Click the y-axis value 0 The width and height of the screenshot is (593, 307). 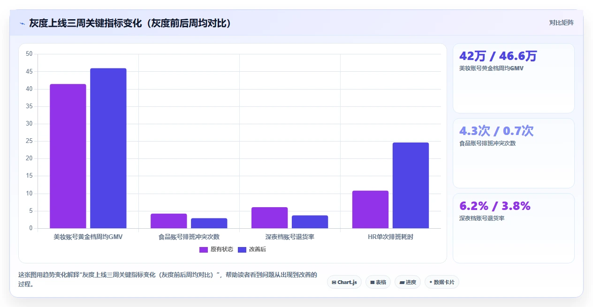pyautogui.click(x=31, y=228)
